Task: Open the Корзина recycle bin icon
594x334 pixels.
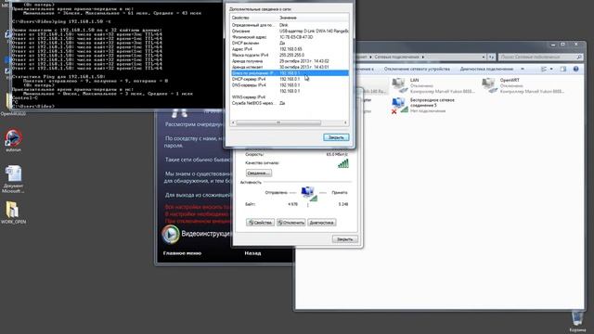Action: (577, 321)
